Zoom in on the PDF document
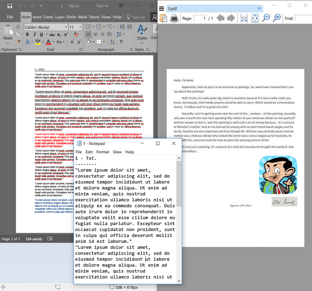312x291 pixels. point(277,18)
